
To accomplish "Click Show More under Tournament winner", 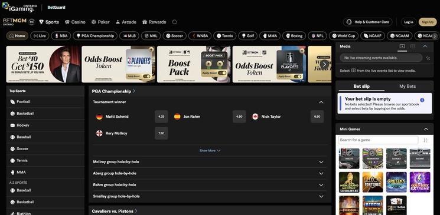I will (x=210, y=151).
